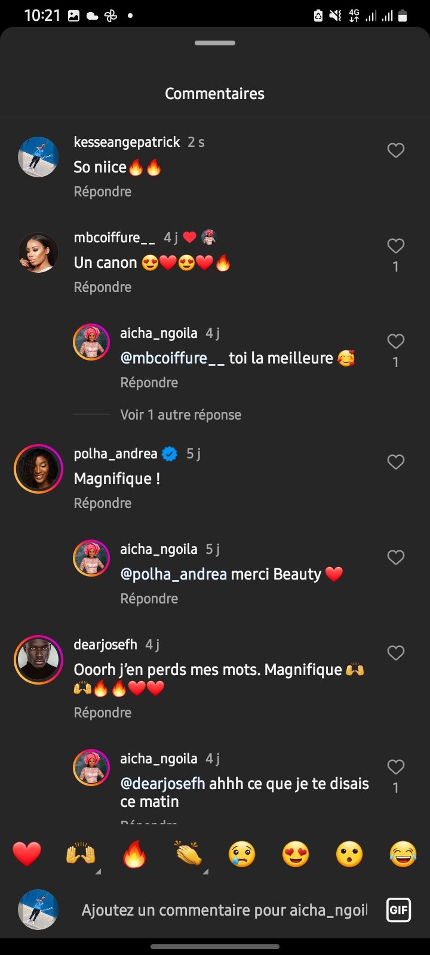Screen dimensions: 430x955
Task: Tap the fire emoji in reaction bar
Action: pyautogui.click(x=134, y=854)
